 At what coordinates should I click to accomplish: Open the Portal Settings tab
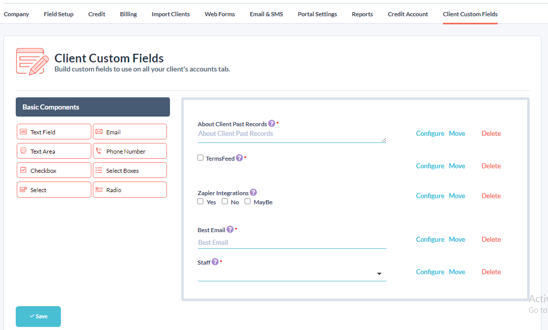(317, 14)
